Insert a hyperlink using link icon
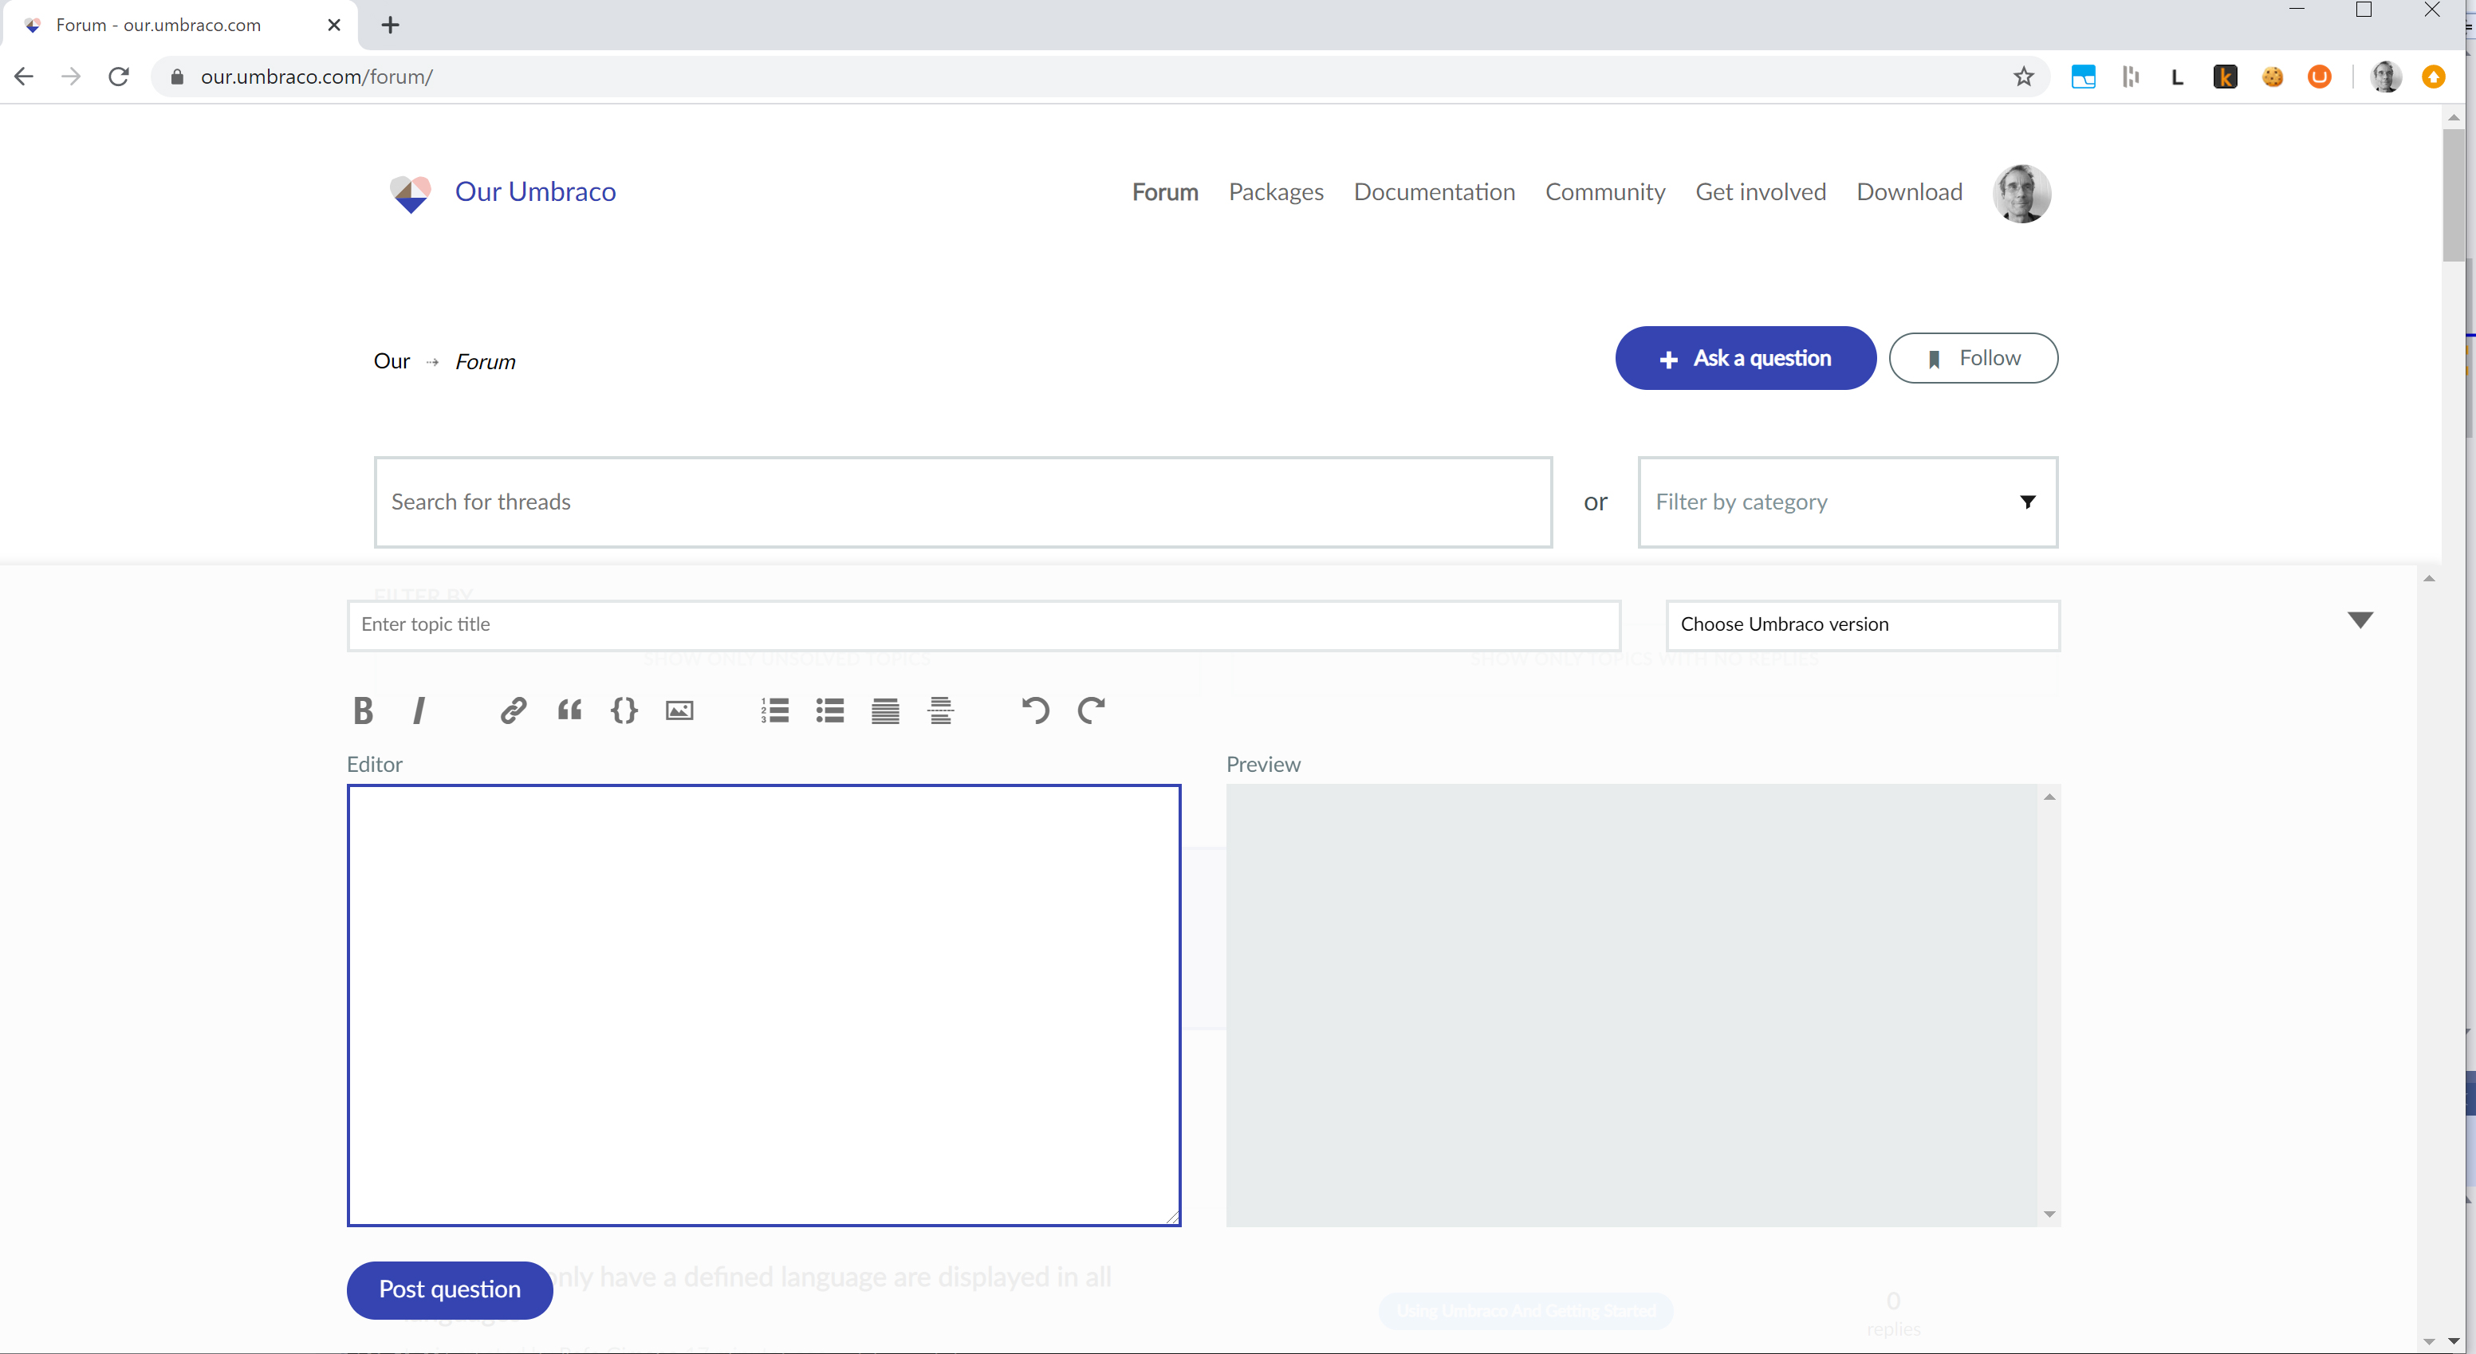Screen dimensions: 2476x1354 pos(512,710)
